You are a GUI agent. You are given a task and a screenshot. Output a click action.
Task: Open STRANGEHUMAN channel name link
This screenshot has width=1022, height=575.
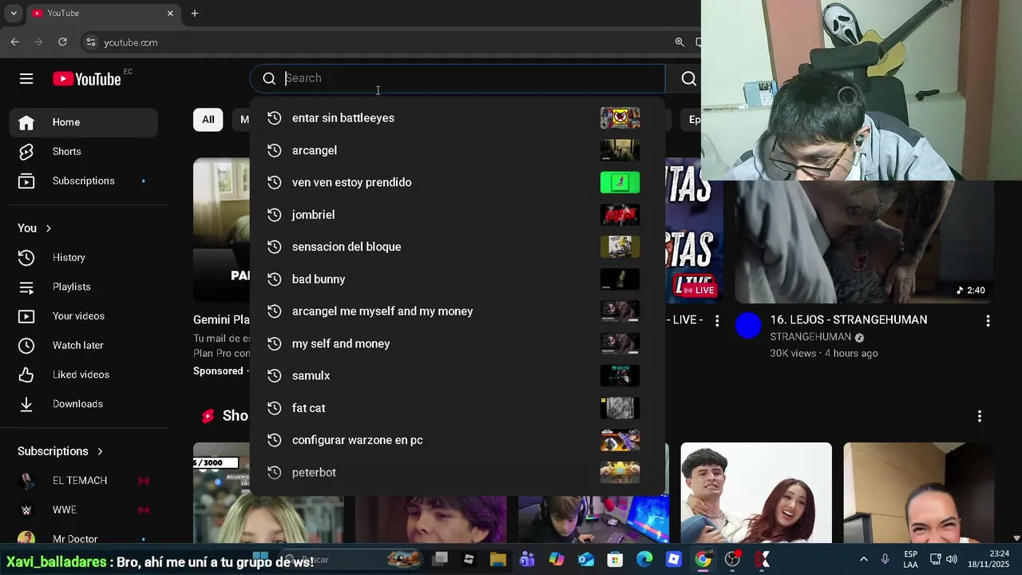[x=810, y=337]
